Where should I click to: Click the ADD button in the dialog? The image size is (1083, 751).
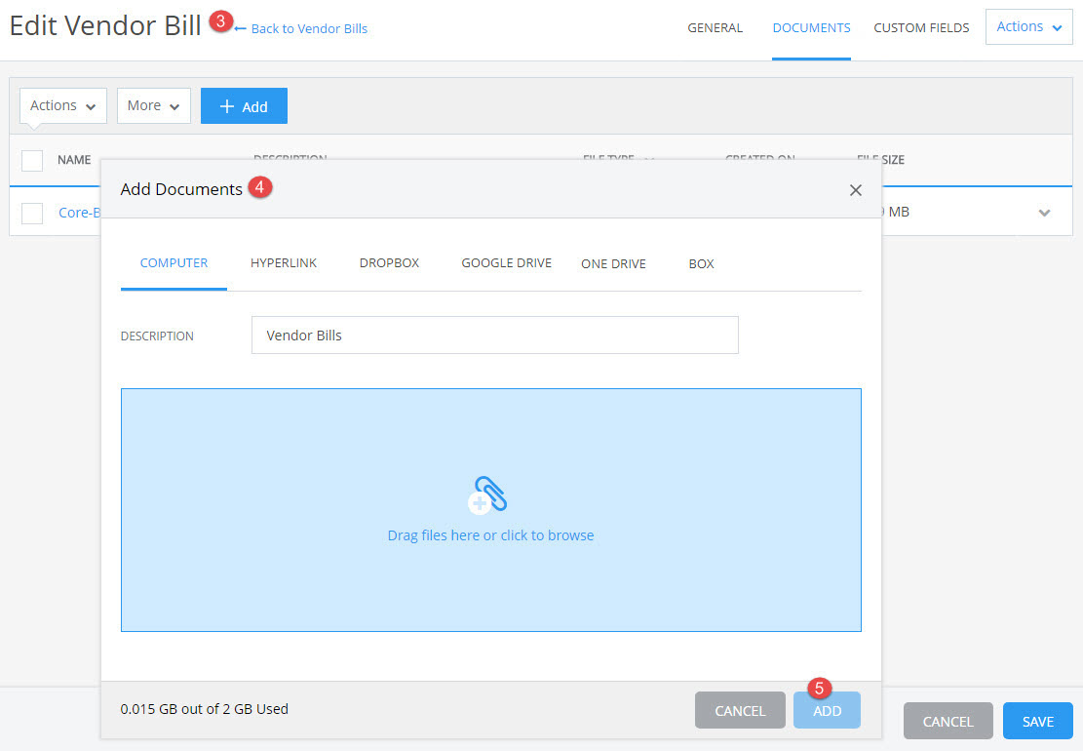pyautogui.click(x=827, y=710)
